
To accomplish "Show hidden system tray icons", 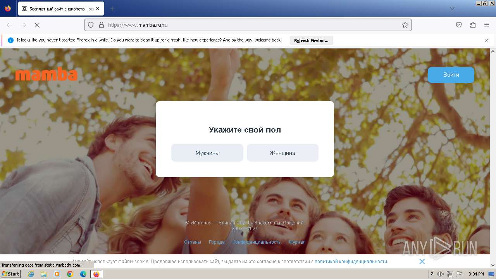I will 432,274.
